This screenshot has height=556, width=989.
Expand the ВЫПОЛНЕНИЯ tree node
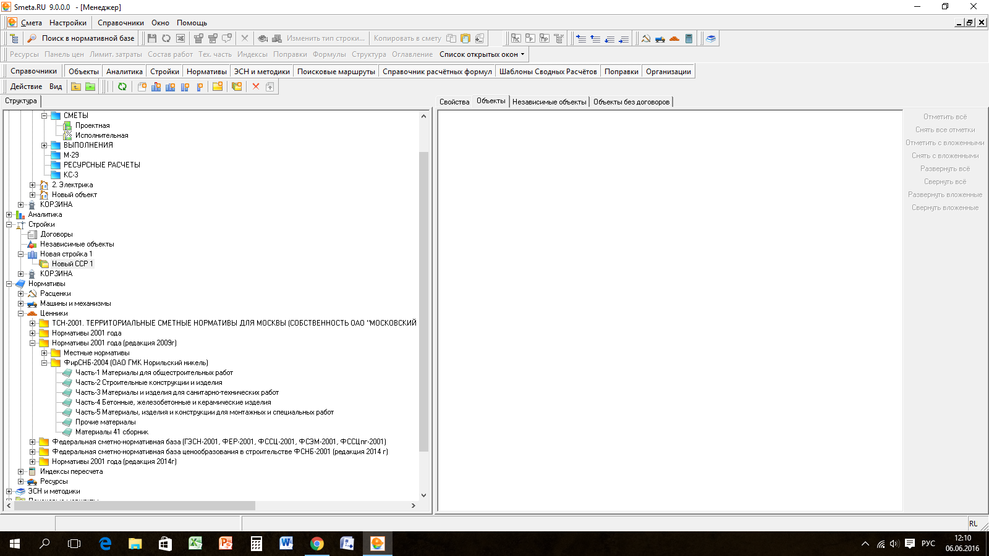(45, 145)
